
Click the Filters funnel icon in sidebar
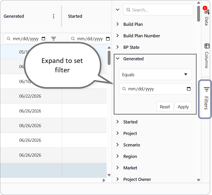click(207, 89)
